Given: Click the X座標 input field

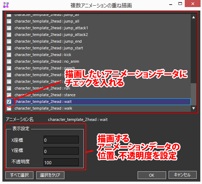Looking at the screenshot, I should coord(61,140).
